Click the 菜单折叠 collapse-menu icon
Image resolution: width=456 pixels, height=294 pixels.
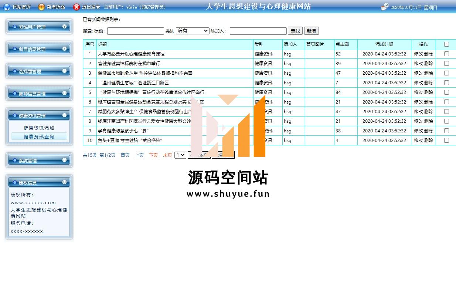tap(41, 7)
